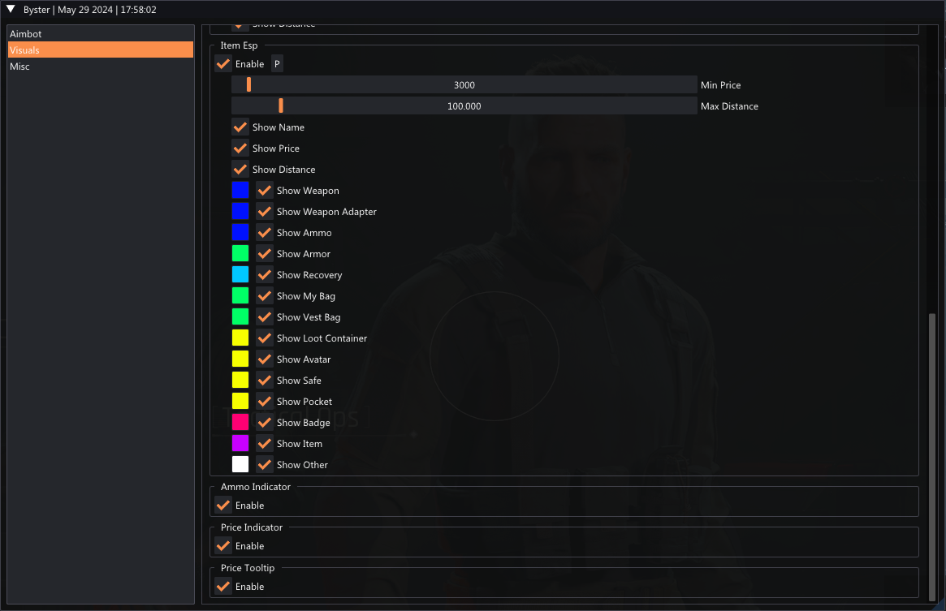
Task: Open the Show Vest Bag color swatch
Action: point(240,317)
